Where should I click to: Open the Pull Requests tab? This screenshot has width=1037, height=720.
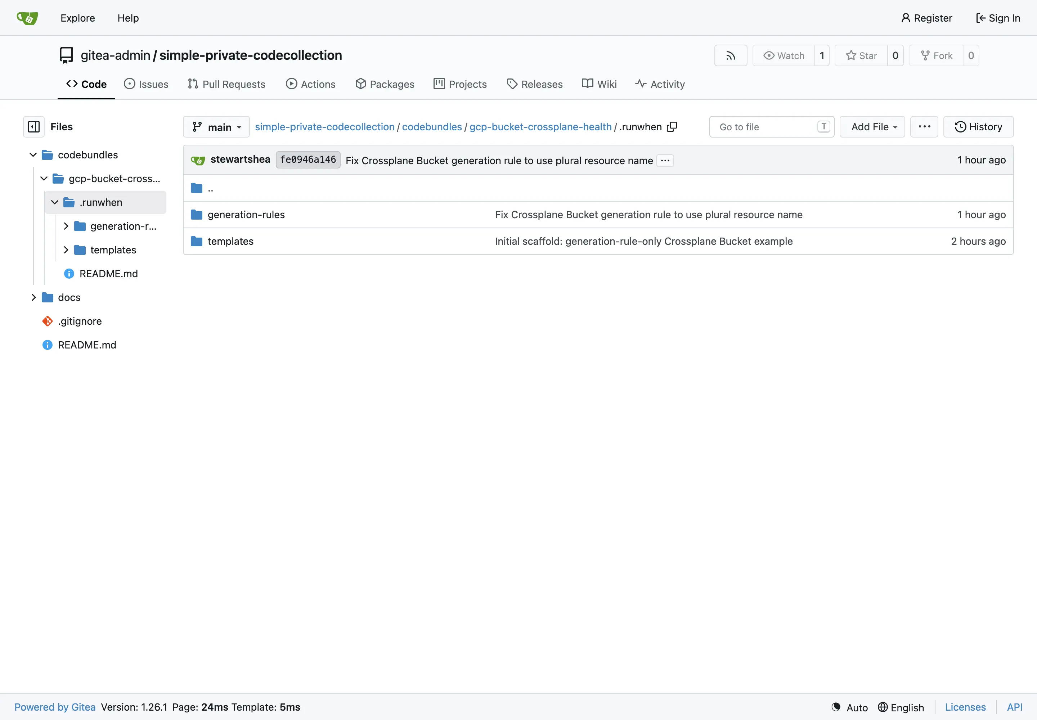point(226,84)
